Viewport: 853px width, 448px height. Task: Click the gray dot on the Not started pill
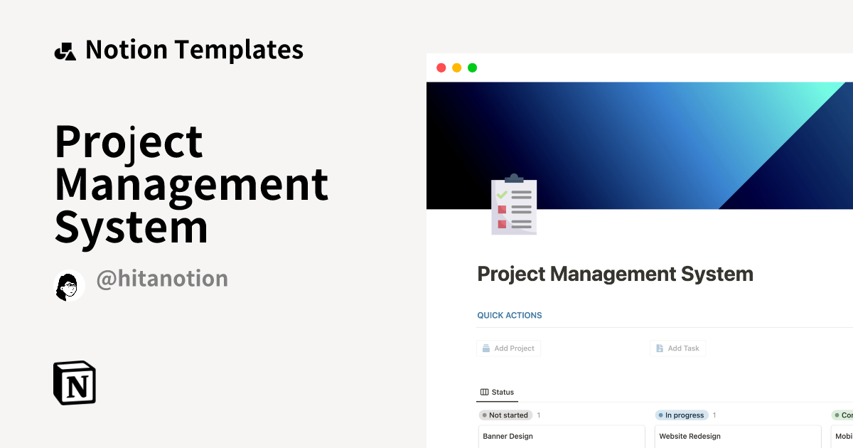point(485,415)
